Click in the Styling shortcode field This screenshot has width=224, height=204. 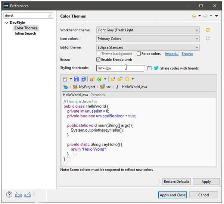tap(121, 68)
